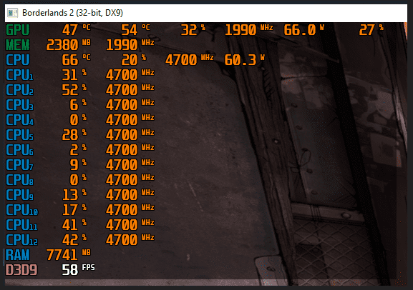This screenshot has width=413, height=290.
Task: Click the "D3D9" renderer label
Action: click(x=21, y=270)
